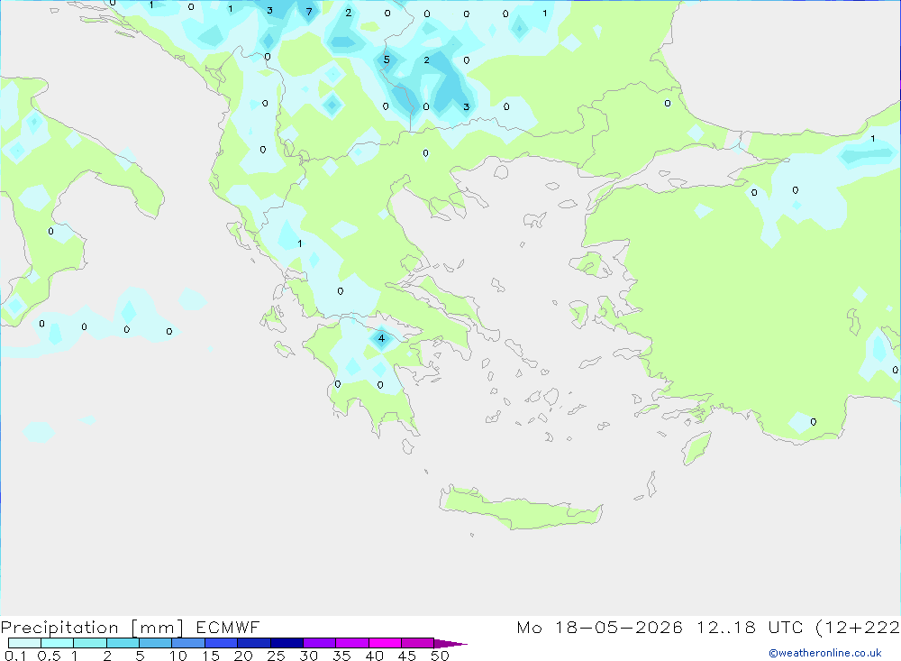The height and width of the screenshot is (661, 901).
Task: Click the legend value "35"
Action: click(x=341, y=656)
